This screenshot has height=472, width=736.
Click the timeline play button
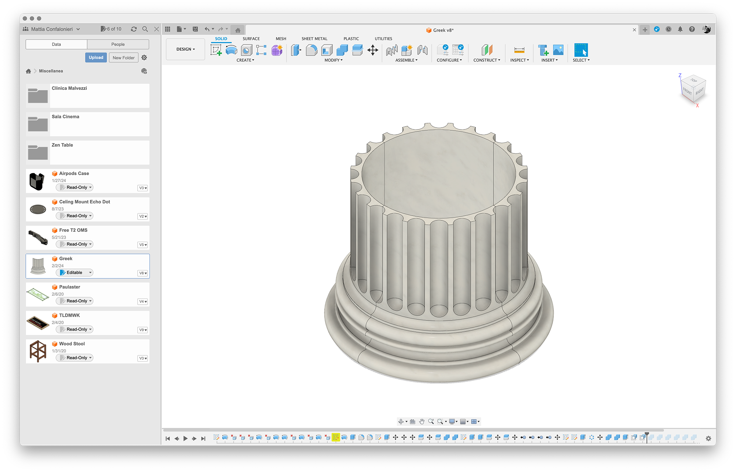(x=185, y=438)
